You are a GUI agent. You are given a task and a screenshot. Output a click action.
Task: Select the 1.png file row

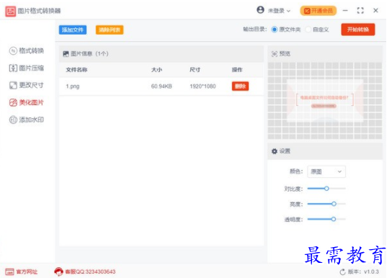[161, 86]
